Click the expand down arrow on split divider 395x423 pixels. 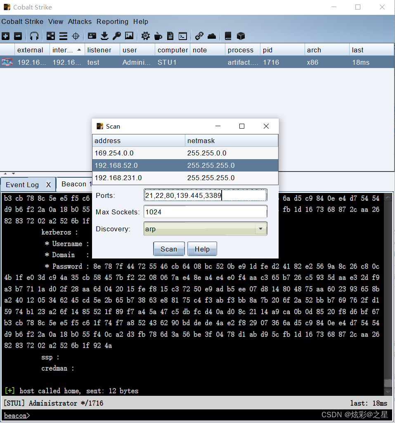[13, 174]
